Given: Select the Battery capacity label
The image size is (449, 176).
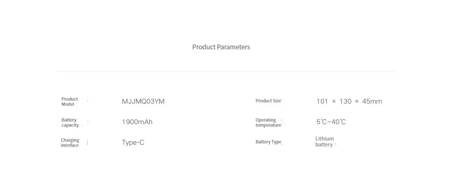Looking at the screenshot, I should (x=70, y=122).
